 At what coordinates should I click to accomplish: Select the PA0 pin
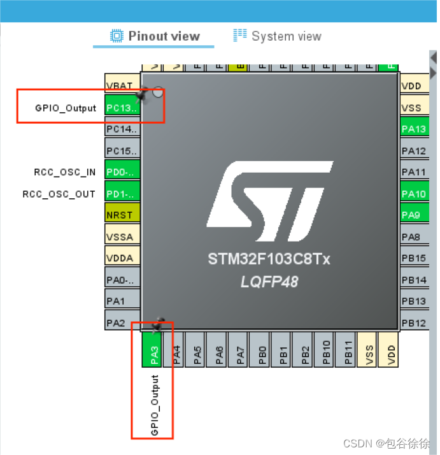[x=122, y=277]
